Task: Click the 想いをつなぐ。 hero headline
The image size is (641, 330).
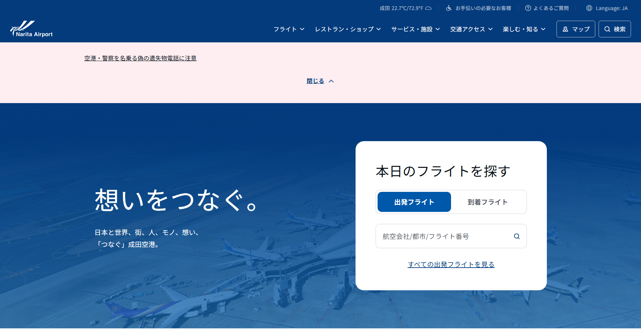Action: click(x=176, y=200)
